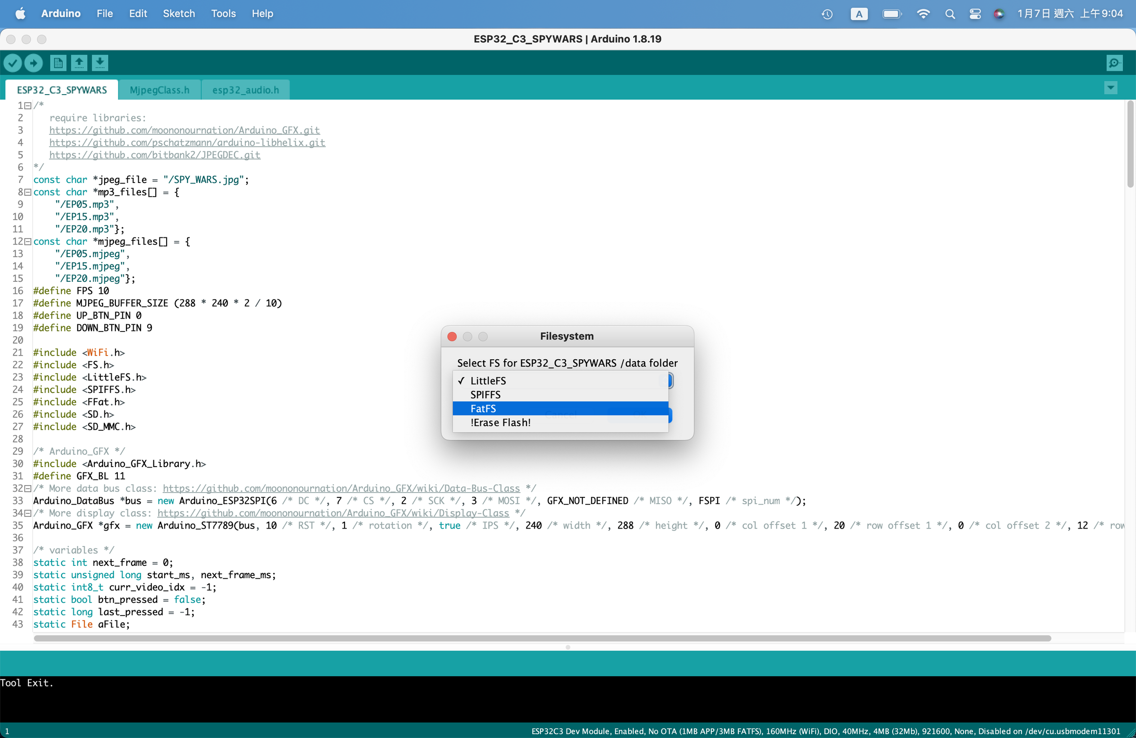Open the Tools menu

(223, 14)
